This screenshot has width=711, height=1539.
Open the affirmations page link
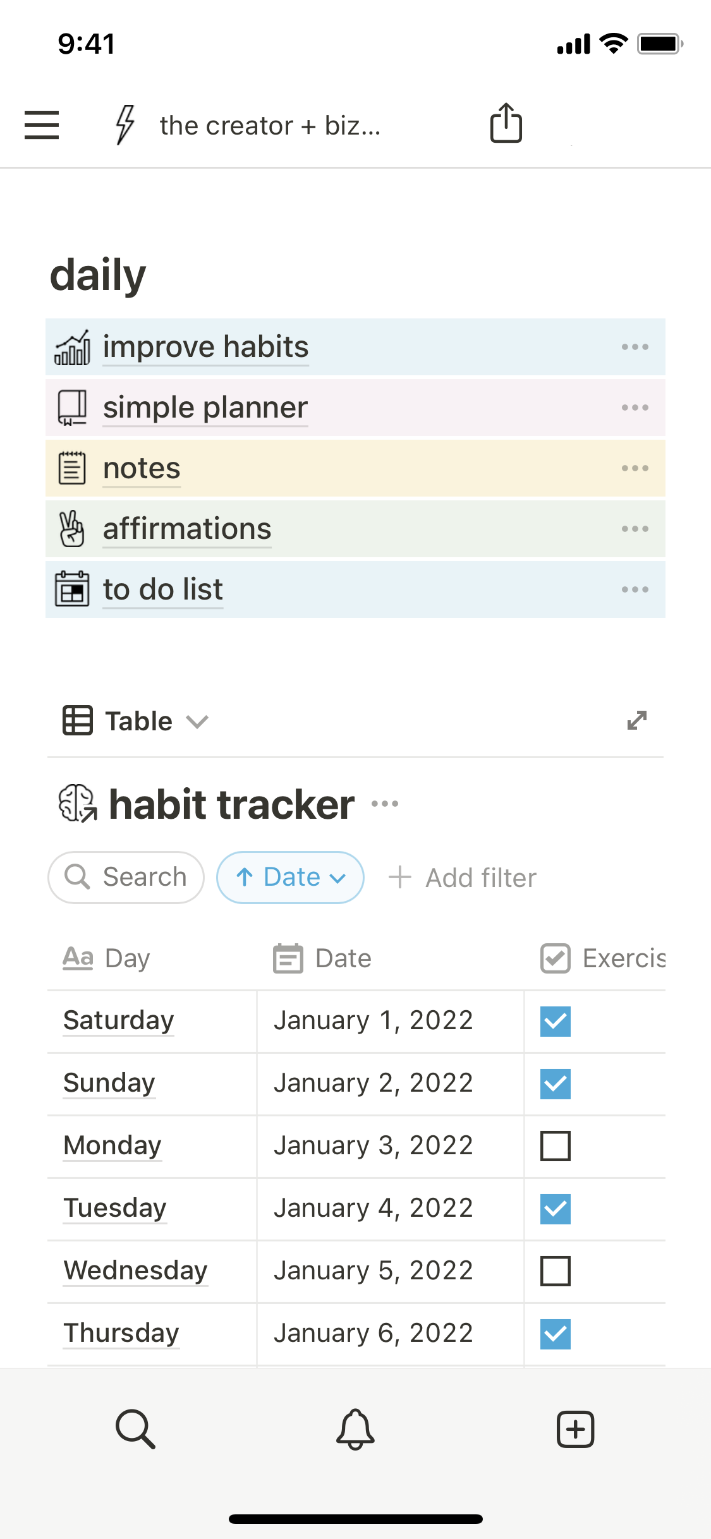[x=187, y=529]
